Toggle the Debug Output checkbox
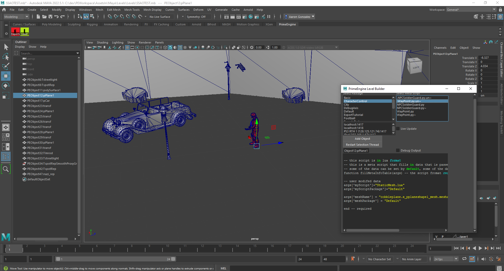Image resolution: width=504 pixels, height=271 pixels. pos(398,150)
